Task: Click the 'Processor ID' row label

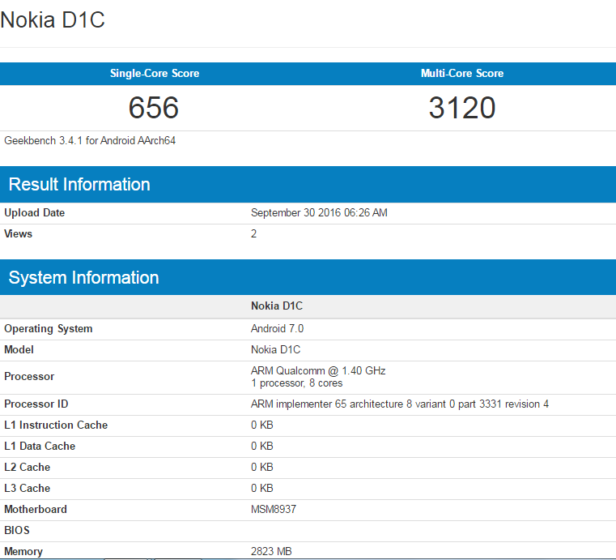Action: [36, 404]
